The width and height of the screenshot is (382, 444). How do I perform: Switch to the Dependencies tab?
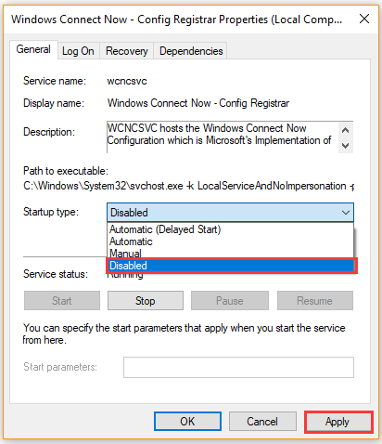point(191,51)
